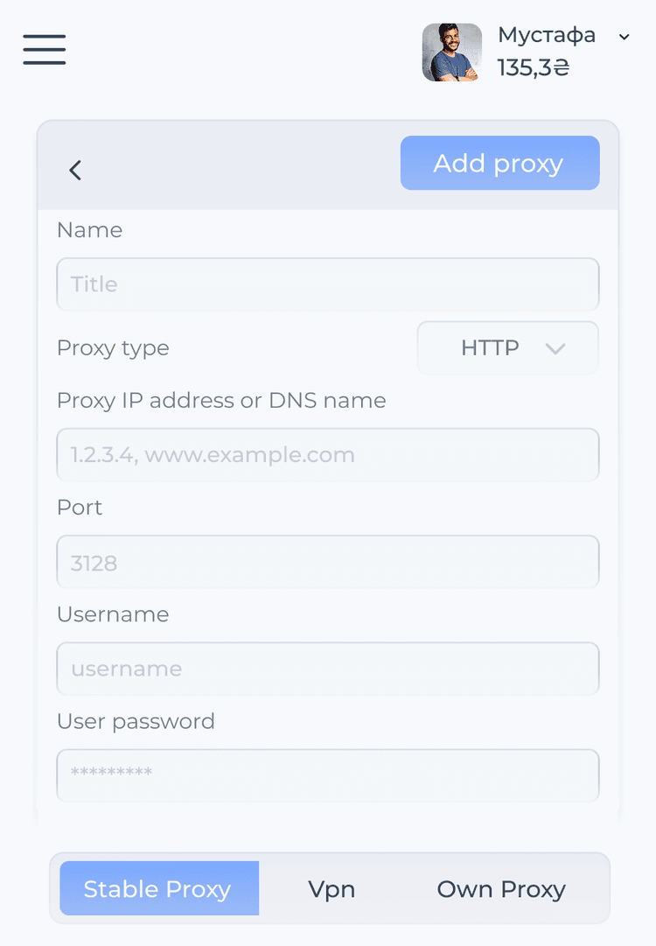
Task: Click the account balance 135,3₴
Action: 532,65
